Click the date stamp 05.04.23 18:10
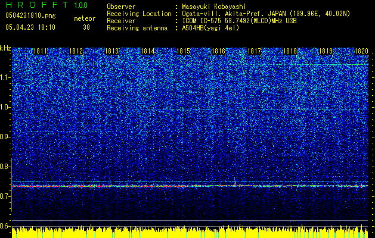The height and width of the screenshot is (238, 375). (x=30, y=27)
